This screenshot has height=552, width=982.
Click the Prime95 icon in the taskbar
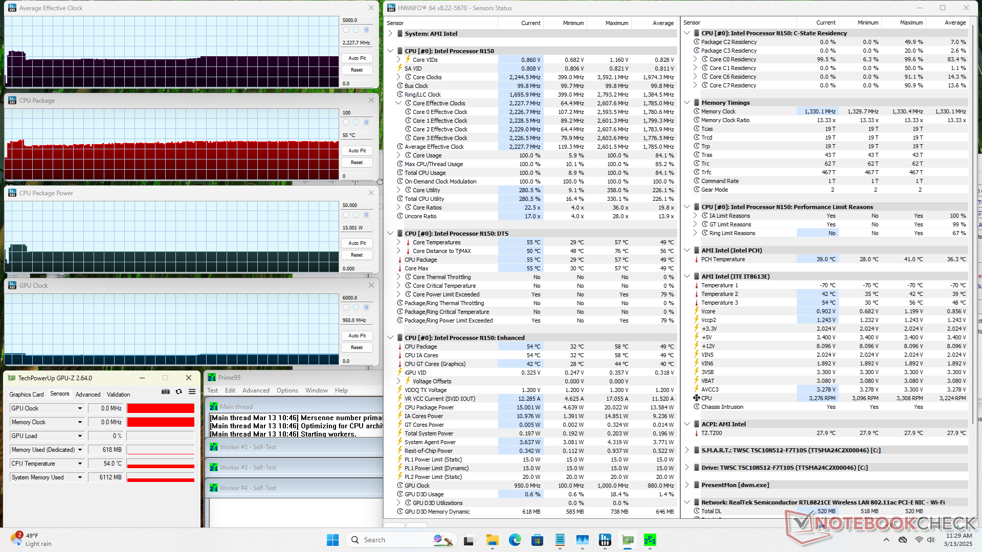650,540
